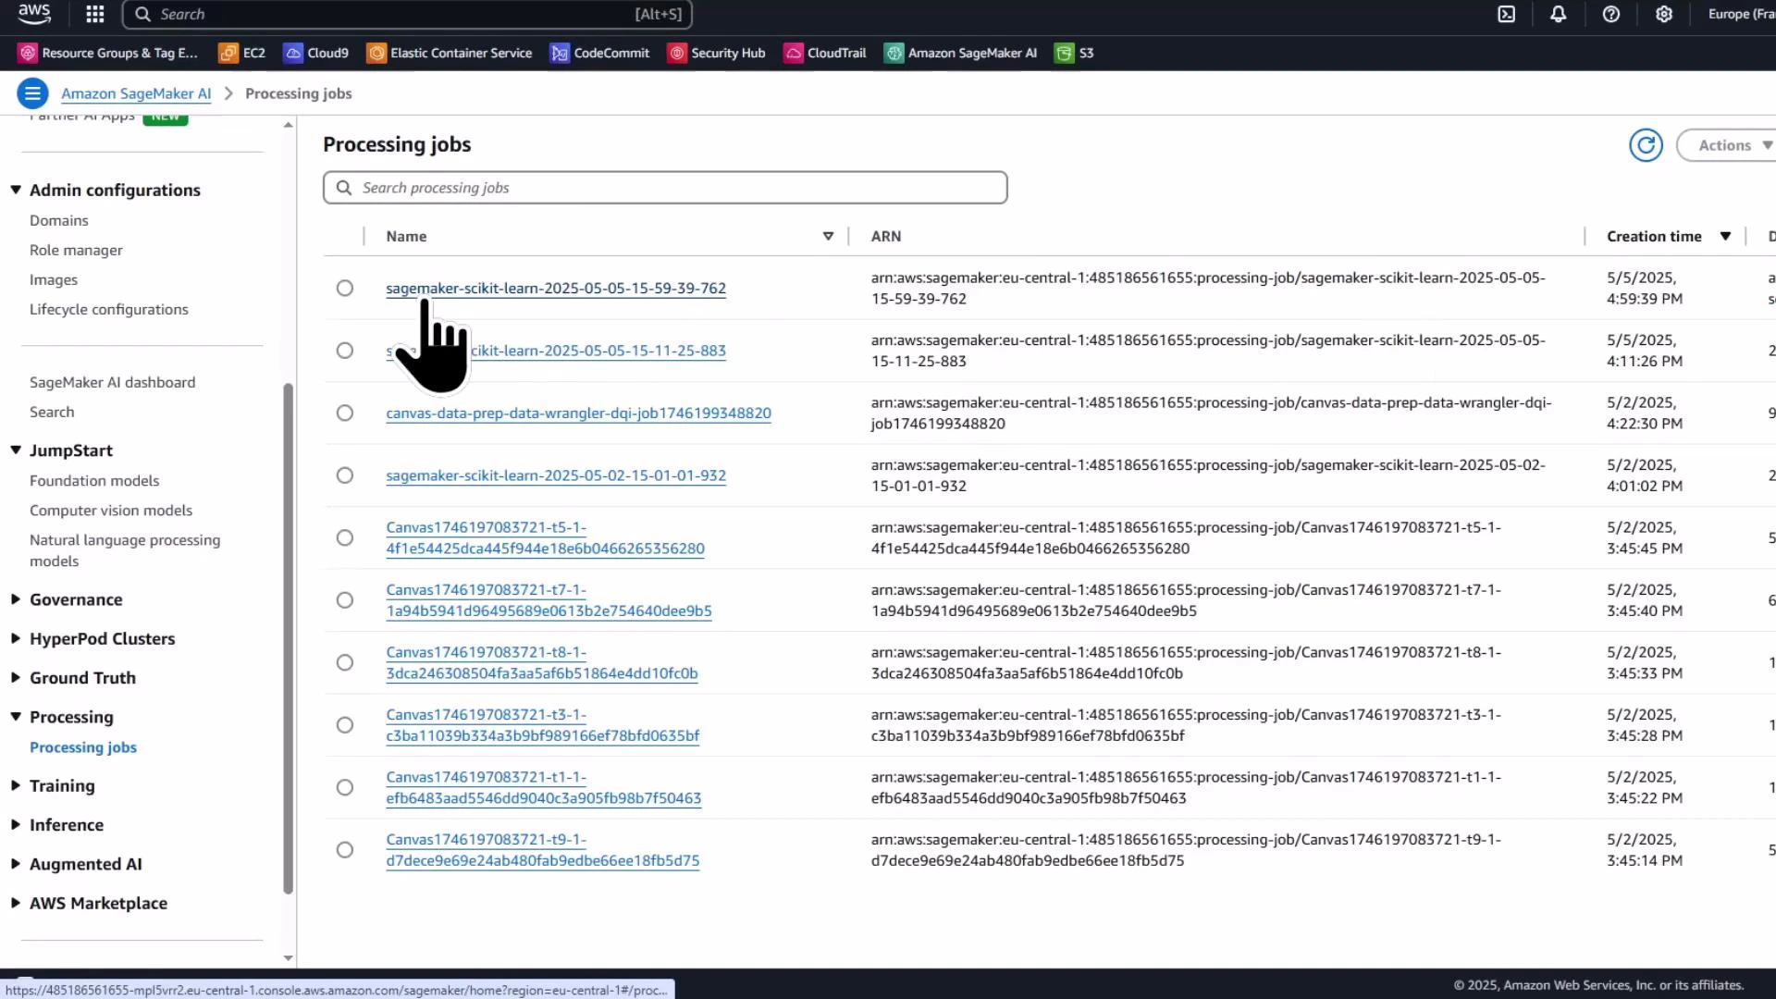Open the Processing jobs sidebar item
This screenshot has width=1776, height=999.
coord(83,747)
